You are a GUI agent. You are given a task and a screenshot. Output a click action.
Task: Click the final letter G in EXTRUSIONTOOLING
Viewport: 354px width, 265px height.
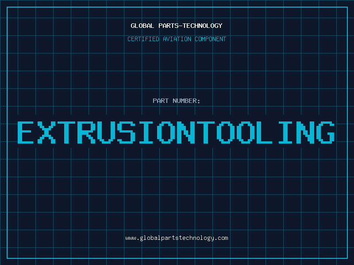325,132
